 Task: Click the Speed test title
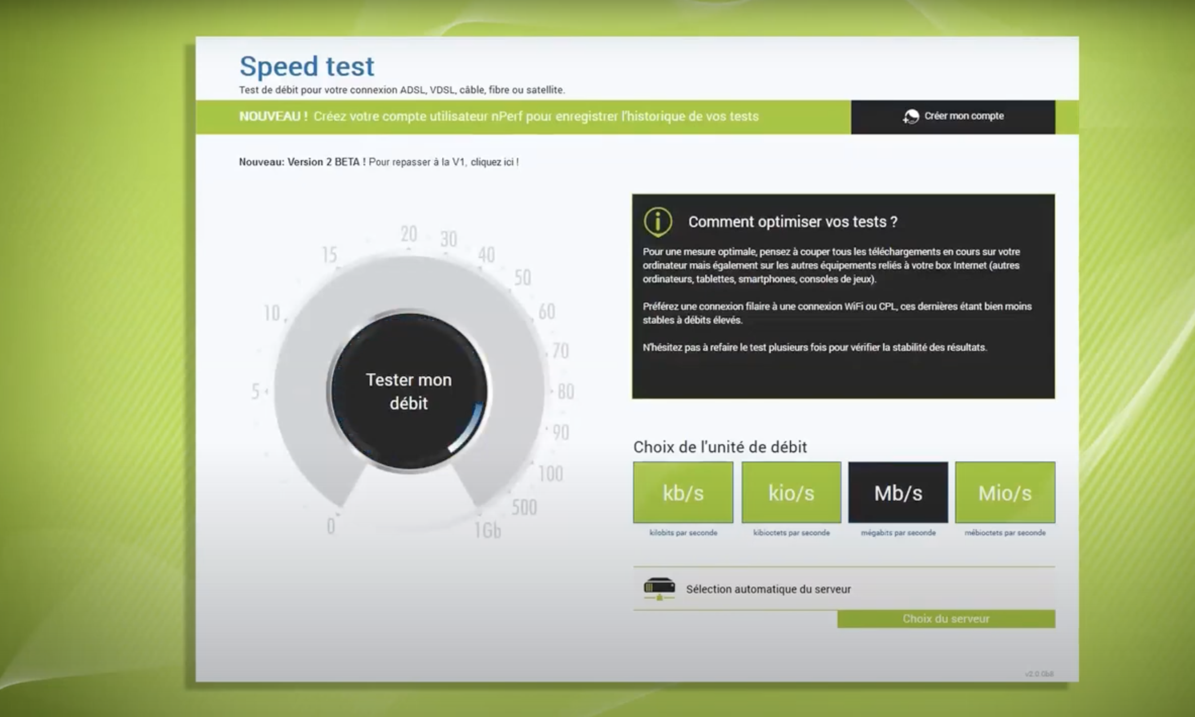point(307,66)
